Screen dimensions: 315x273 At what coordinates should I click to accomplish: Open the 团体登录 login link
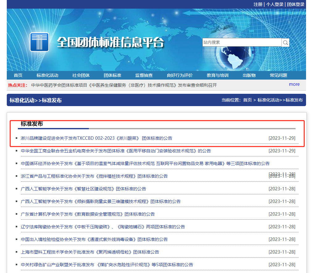pos(296,4)
